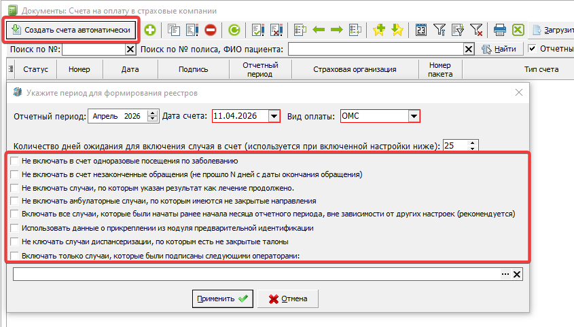574x327 pixels.
Task: Click the printer icon
Action: click(500, 30)
